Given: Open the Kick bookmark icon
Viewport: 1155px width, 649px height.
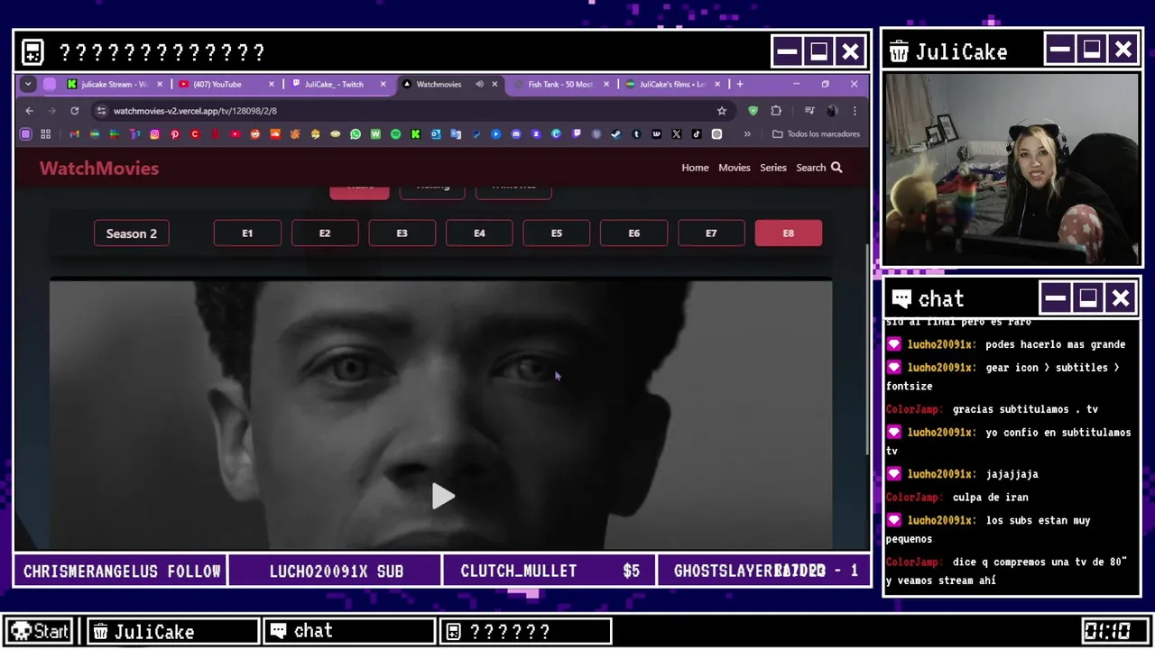Looking at the screenshot, I should [416, 134].
